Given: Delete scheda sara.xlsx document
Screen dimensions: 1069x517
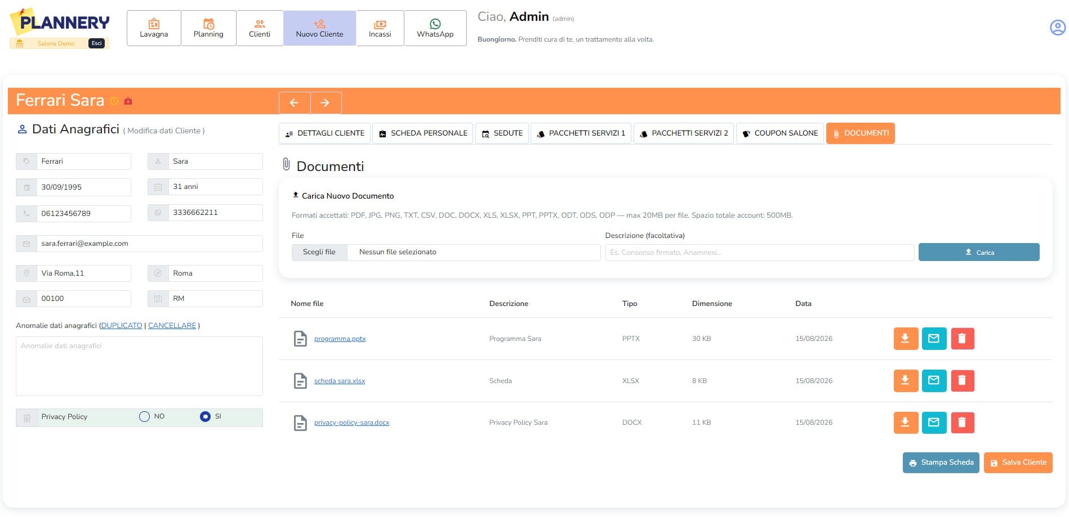Looking at the screenshot, I should tap(963, 381).
